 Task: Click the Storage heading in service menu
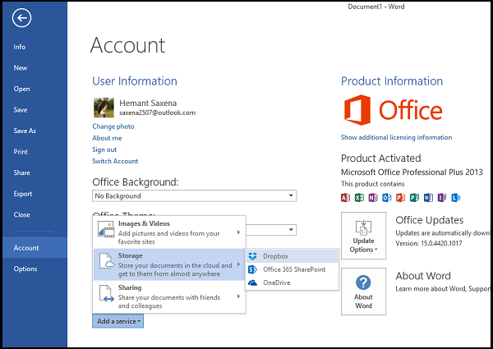[x=130, y=255]
